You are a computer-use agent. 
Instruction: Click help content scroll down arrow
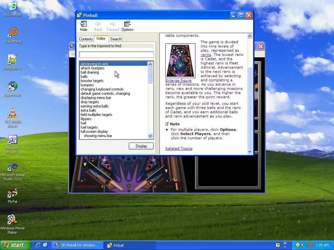250,152
